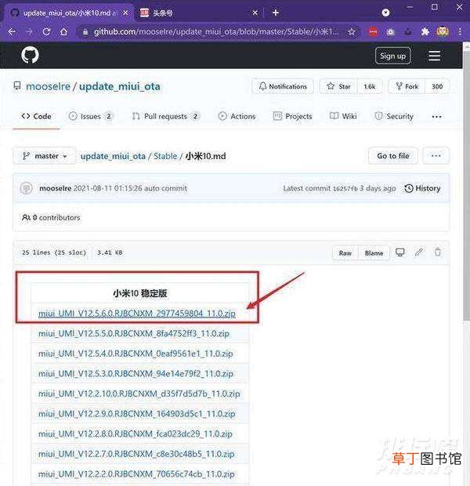Image resolution: width=470 pixels, height=486 pixels.
Task: Switch to the Code tab
Action: tap(36, 117)
